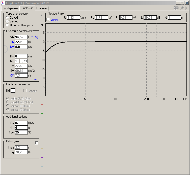The height and width of the screenshot is (175, 190).
Task: Click the Rs series resistance field
Action: tap(21, 123)
